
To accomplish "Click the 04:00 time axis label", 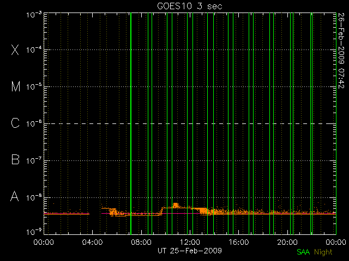I will point(92,242).
